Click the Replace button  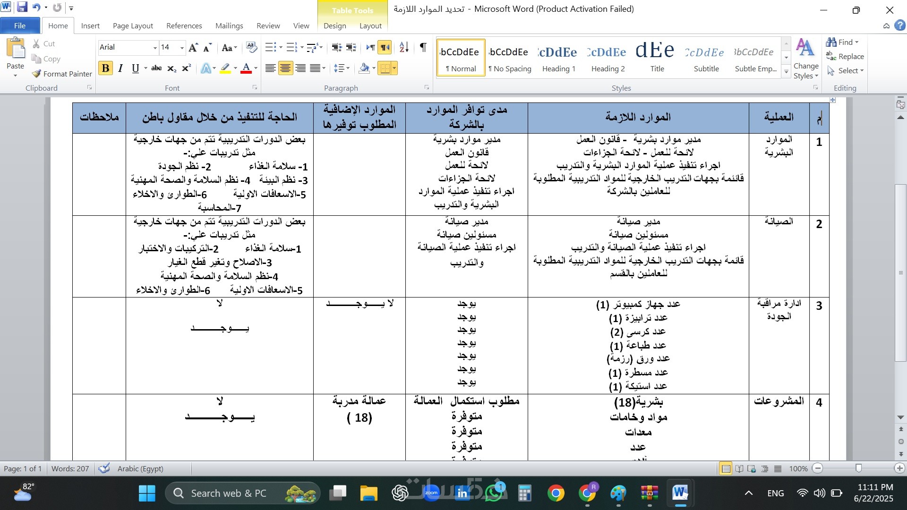tap(846, 56)
